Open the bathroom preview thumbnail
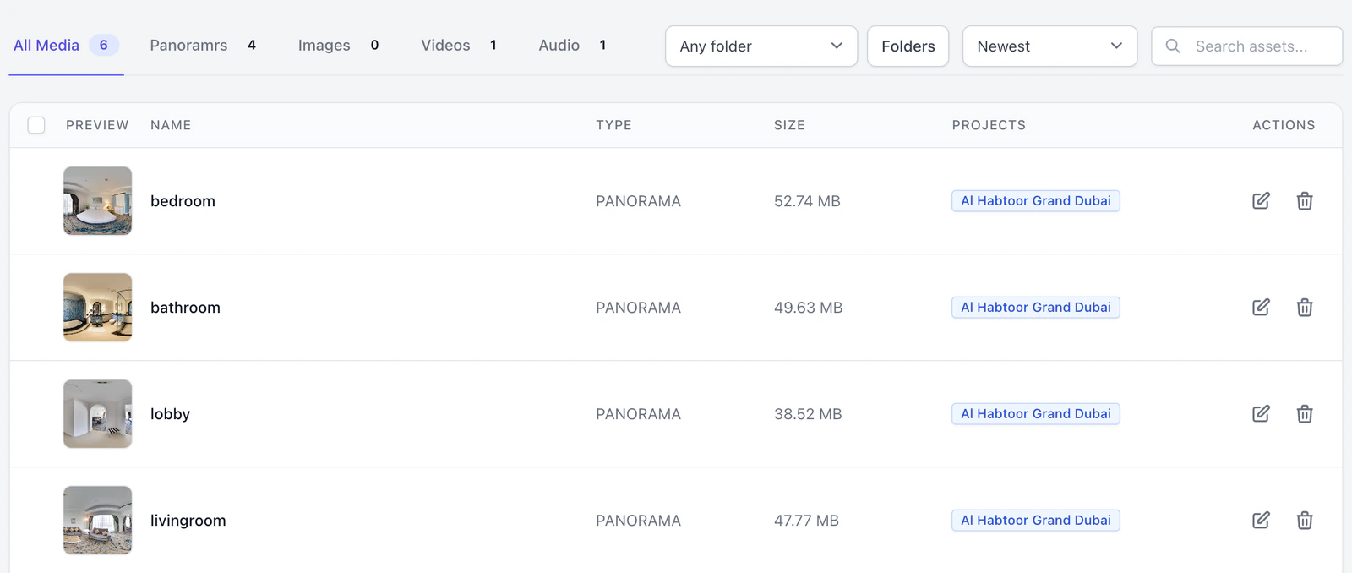The image size is (1352, 573). click(98, 307)
